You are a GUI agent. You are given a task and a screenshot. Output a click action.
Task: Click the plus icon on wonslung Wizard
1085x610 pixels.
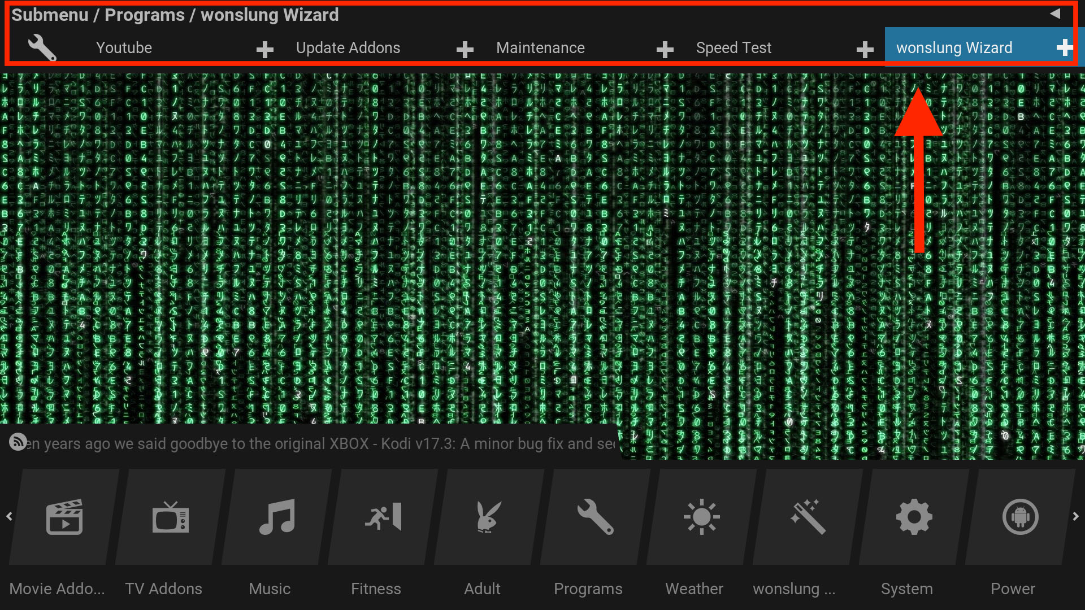pos(1065,47)
